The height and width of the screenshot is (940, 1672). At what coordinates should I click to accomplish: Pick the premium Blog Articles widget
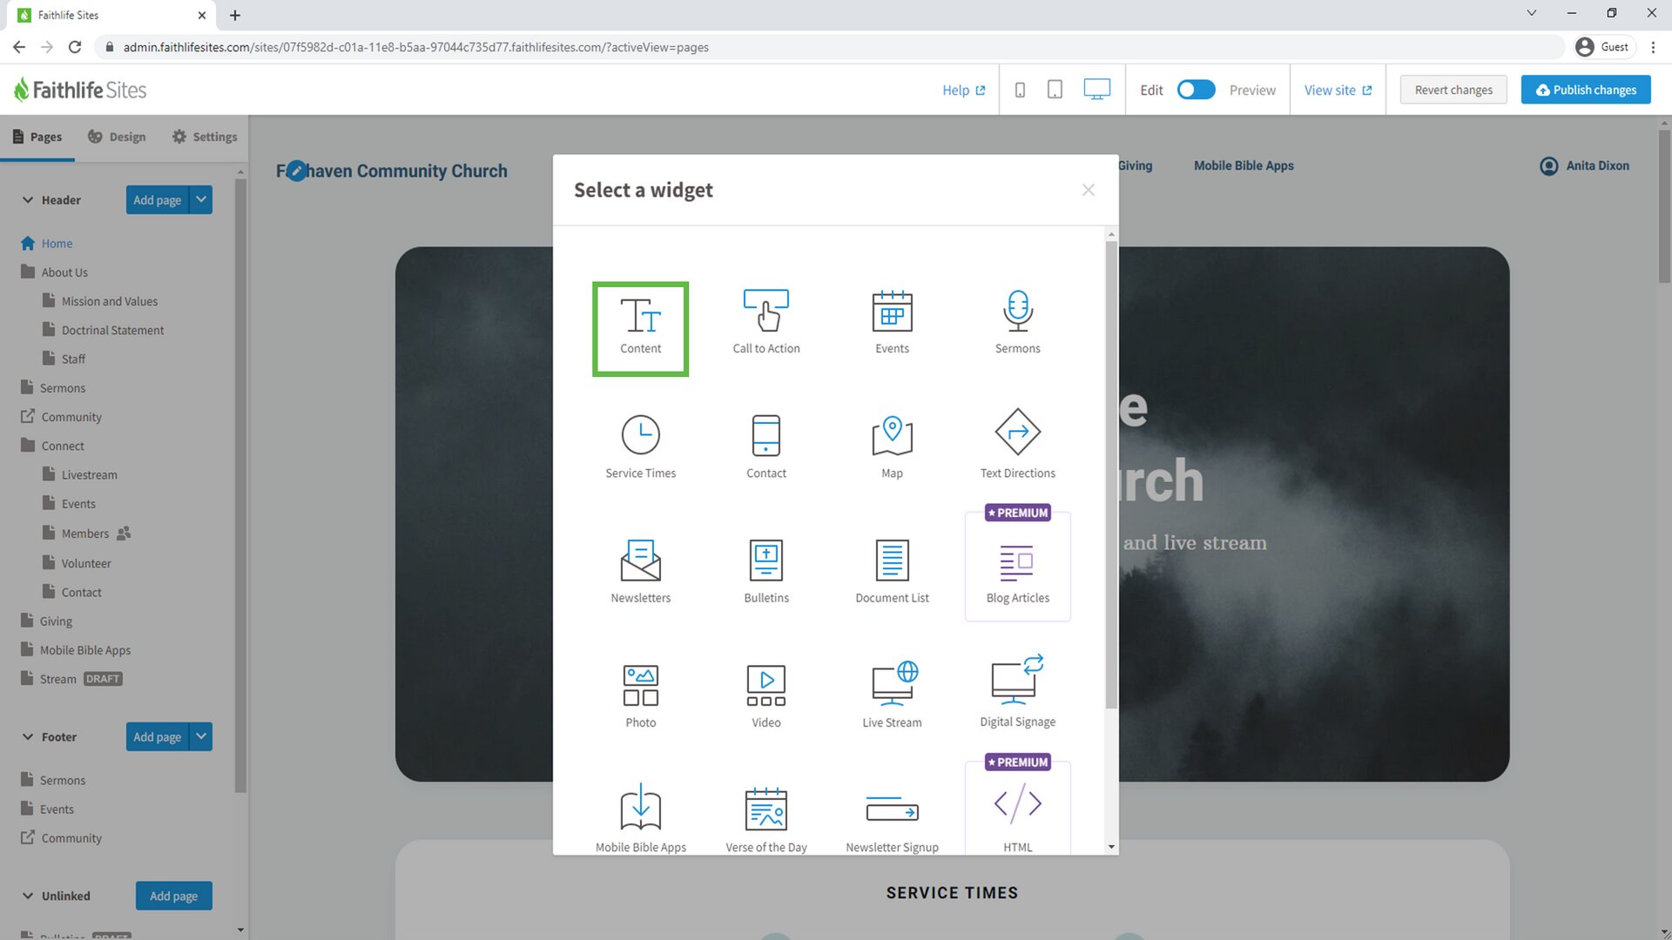click(1017, 567)
